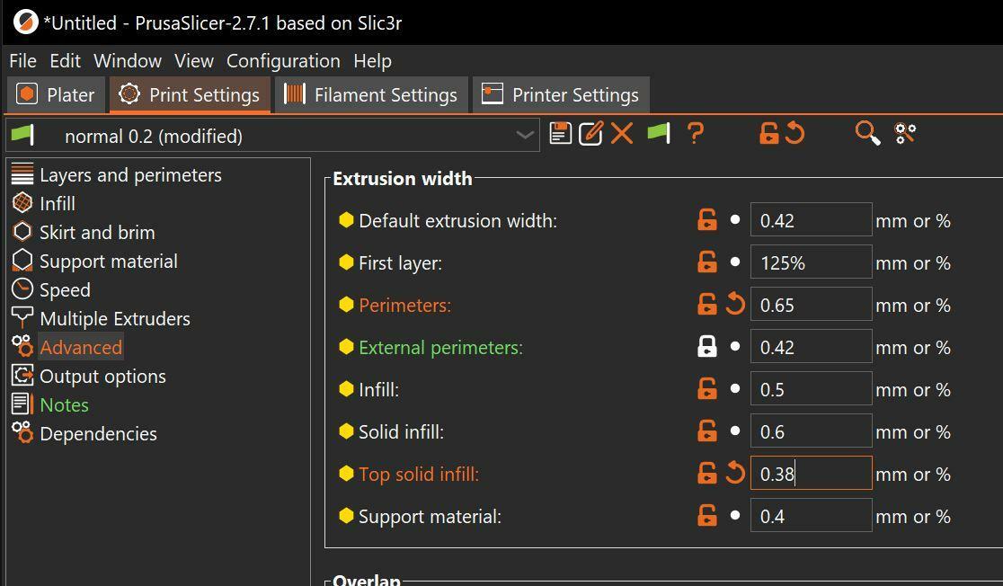Click the bullet dot beside First layer
1003x586 pixels.
tap(735, 262)
